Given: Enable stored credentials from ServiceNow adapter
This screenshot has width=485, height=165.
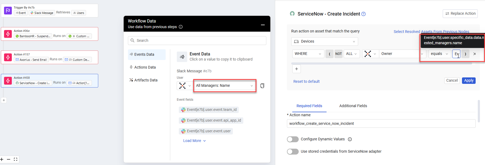Looking at the screenshot, I should tap(293, 152).
